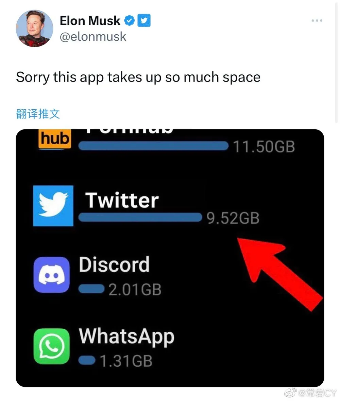The height and width of the screenshot is (401, 340).
Task: Click the Elon Musk display name
Action: pos(90,21)
